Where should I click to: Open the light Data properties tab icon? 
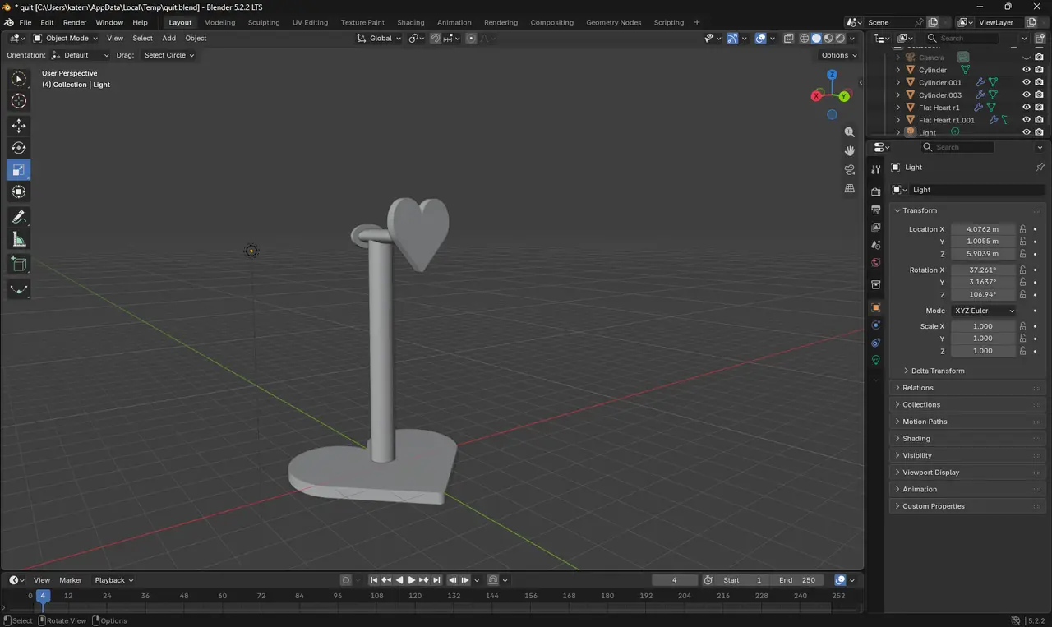click(875, 360)
